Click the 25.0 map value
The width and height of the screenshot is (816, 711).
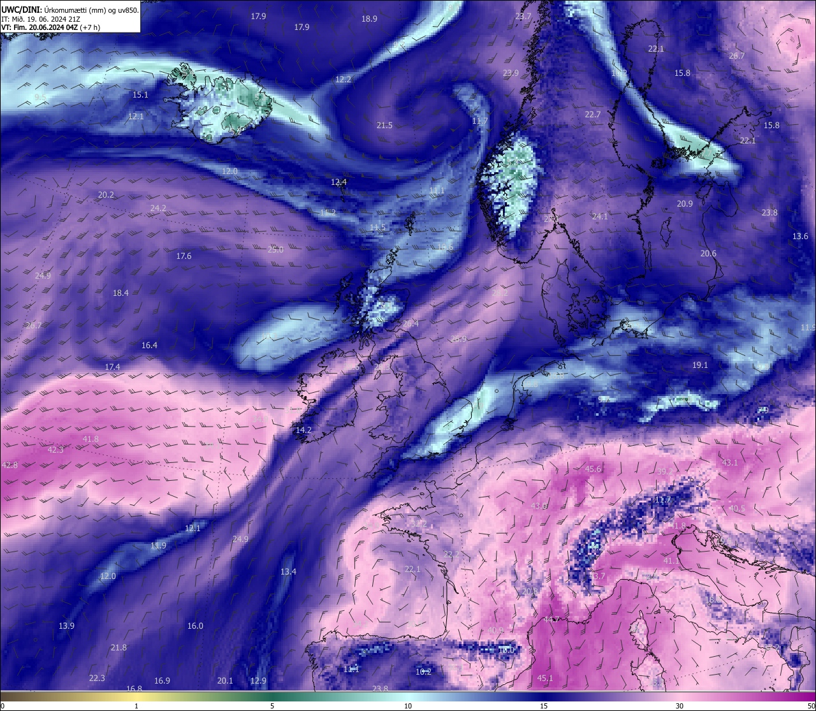275,250
